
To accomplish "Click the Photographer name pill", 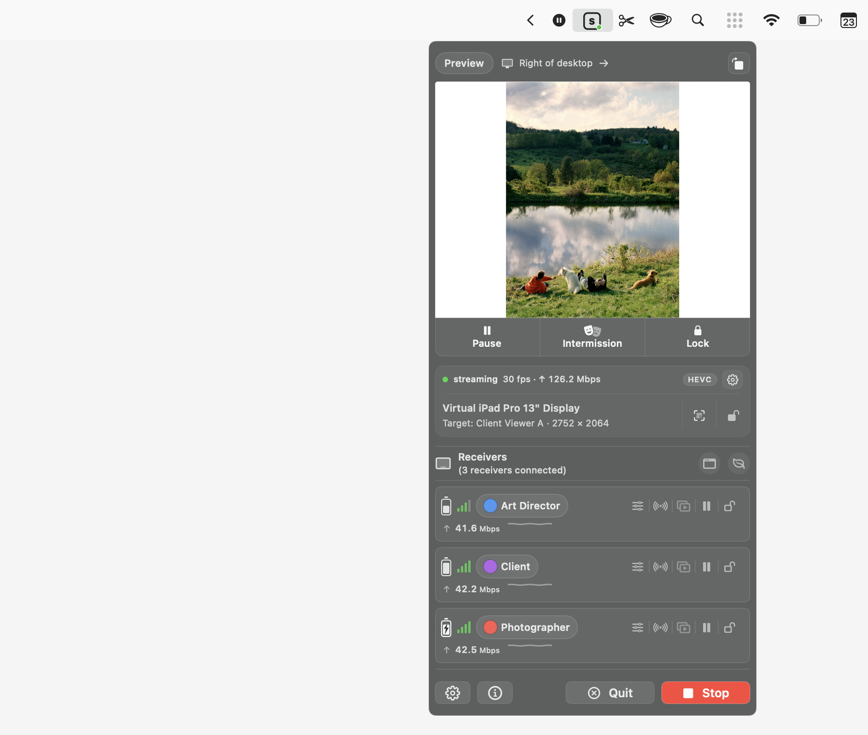I will pos(527,628).
